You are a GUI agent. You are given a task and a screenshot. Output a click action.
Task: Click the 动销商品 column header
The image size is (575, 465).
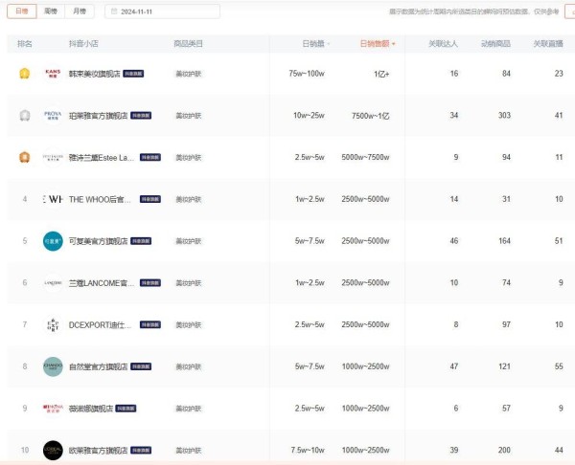click(495, 44)
